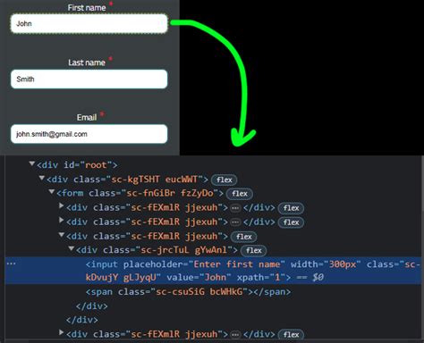Collapse the div id="root" node
The height and width of the screenshot is (343, 424).
click(32, 163)
